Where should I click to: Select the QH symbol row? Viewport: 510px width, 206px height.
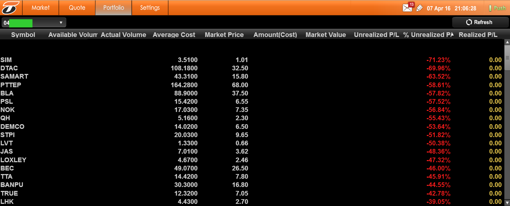[252, 118]
